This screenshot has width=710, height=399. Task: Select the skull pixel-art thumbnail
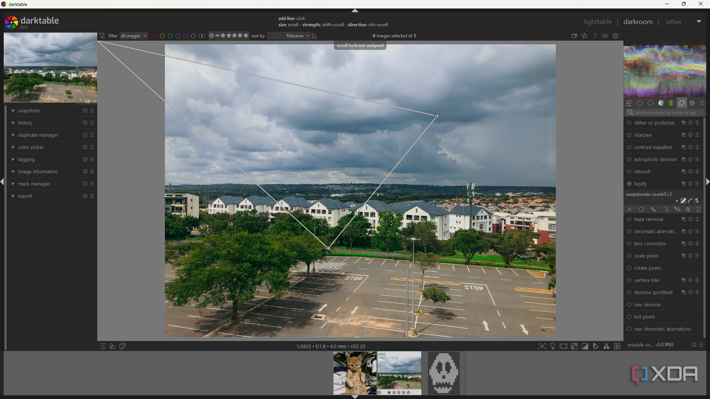click(x=443, y=373)
